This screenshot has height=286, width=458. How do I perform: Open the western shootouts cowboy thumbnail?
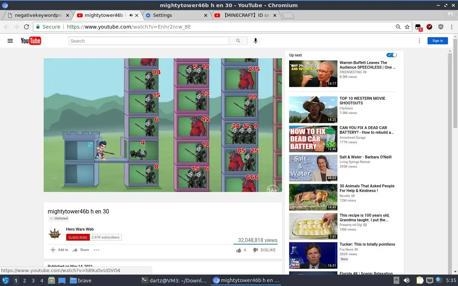[313, 109]
